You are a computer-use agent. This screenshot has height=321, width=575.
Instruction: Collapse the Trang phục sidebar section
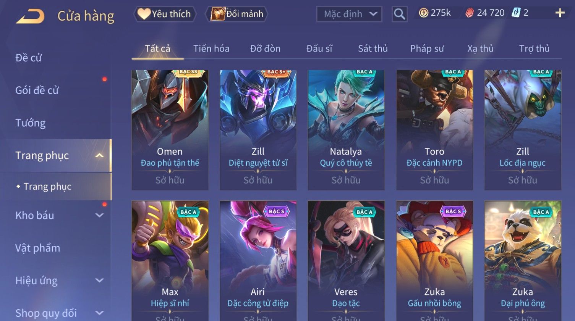99,156
